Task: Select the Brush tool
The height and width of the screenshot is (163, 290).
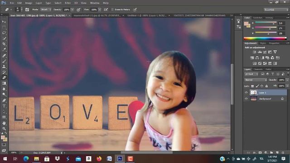Action: pos(4,61)
